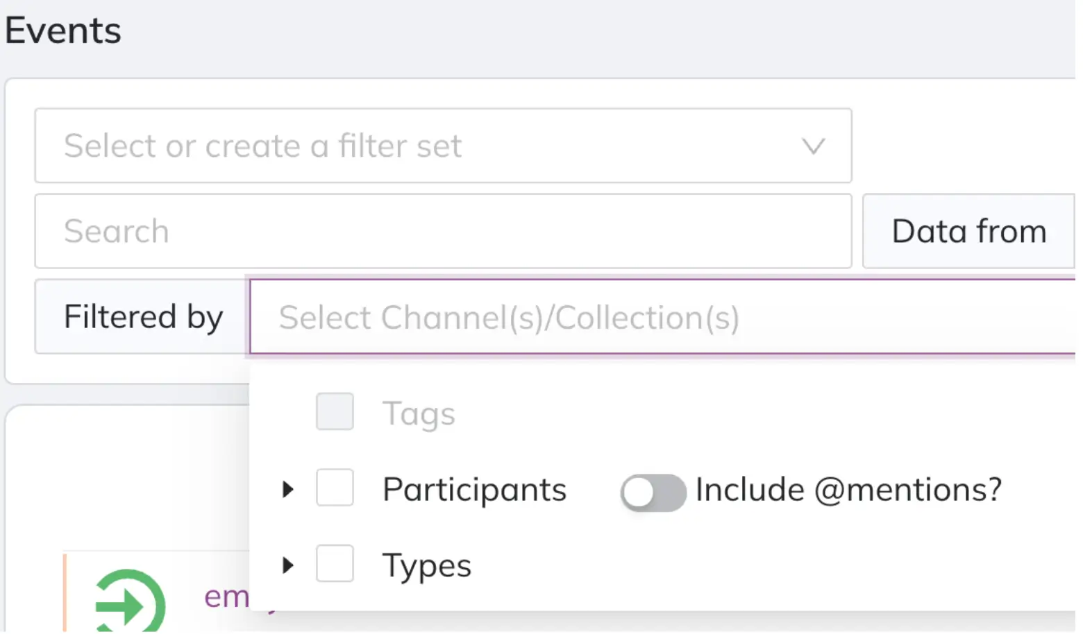The image size is (1083, 634).
Task: Click the "Include @mentions?" label text
Action: [x=848, y=490]
